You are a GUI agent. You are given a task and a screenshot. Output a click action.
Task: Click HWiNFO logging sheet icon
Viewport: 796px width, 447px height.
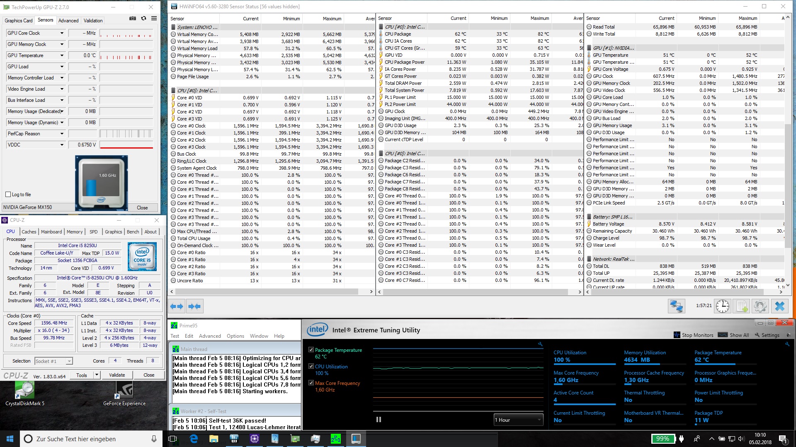pos(741,306)
